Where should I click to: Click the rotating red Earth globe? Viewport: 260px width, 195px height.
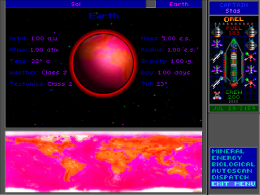coord(103,63)
